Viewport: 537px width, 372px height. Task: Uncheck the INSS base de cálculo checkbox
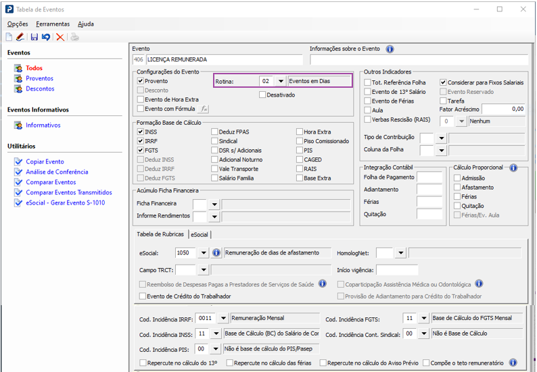click(141, 132)
